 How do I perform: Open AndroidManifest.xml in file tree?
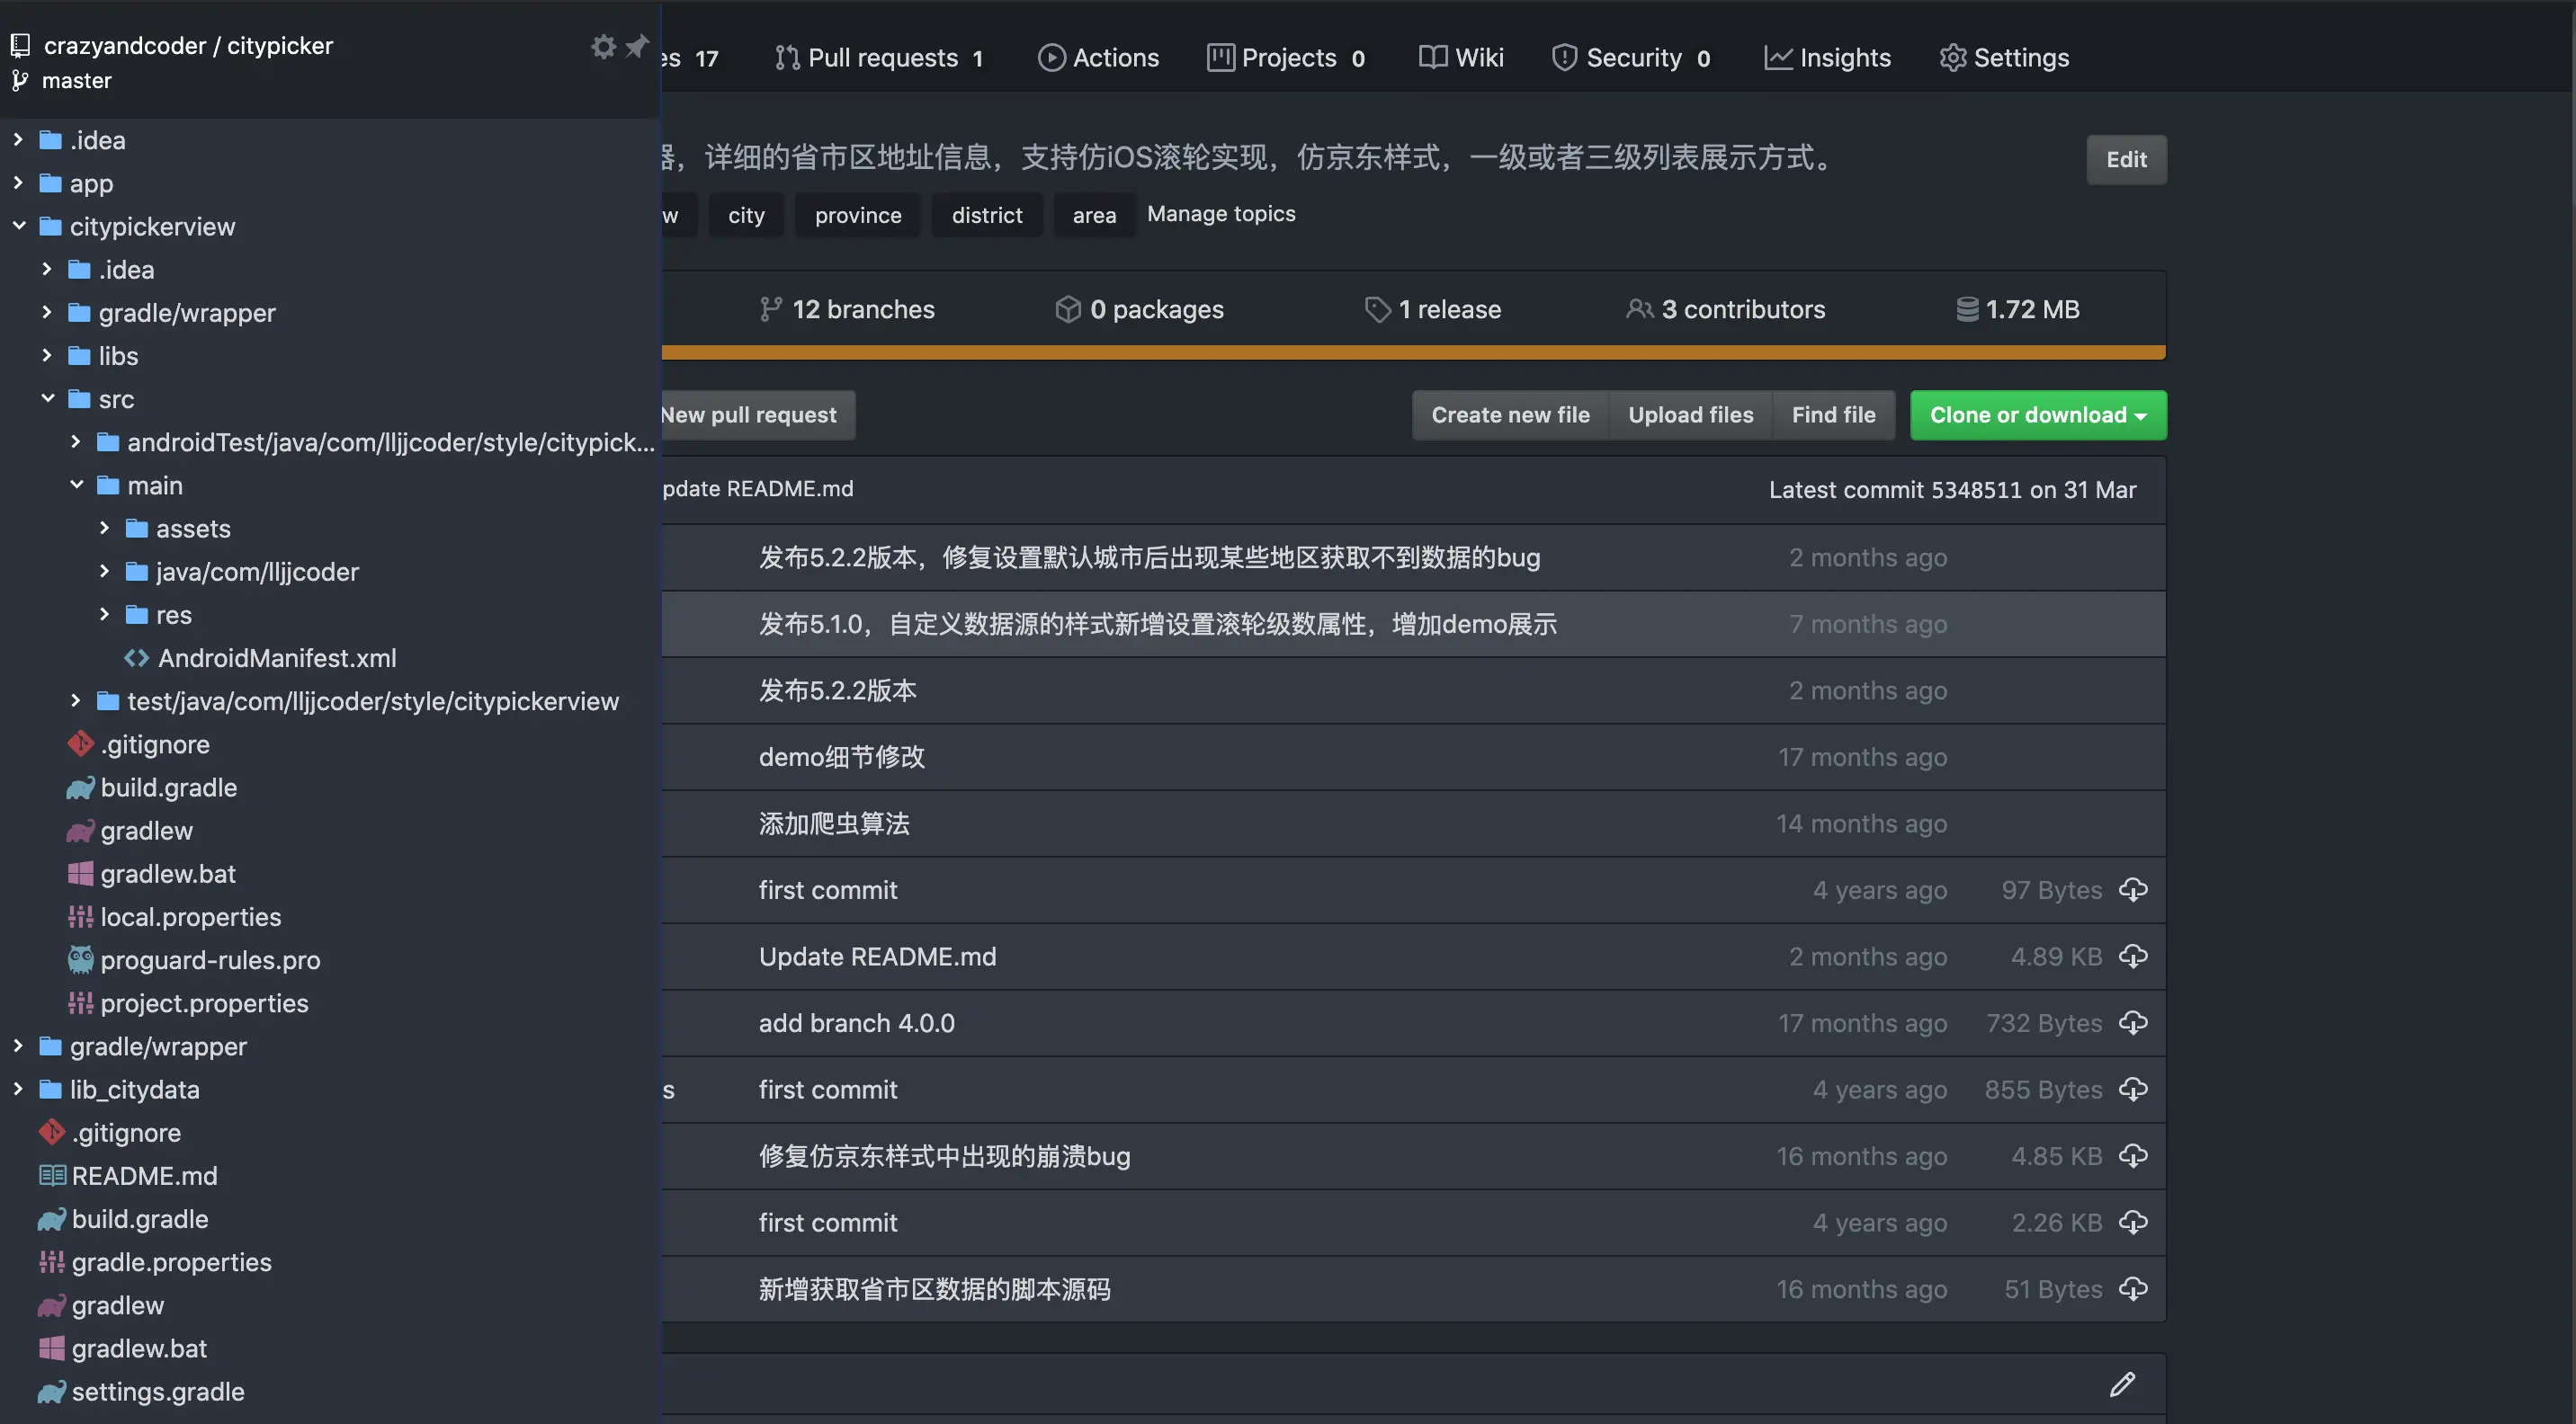(x=277, y=657)
